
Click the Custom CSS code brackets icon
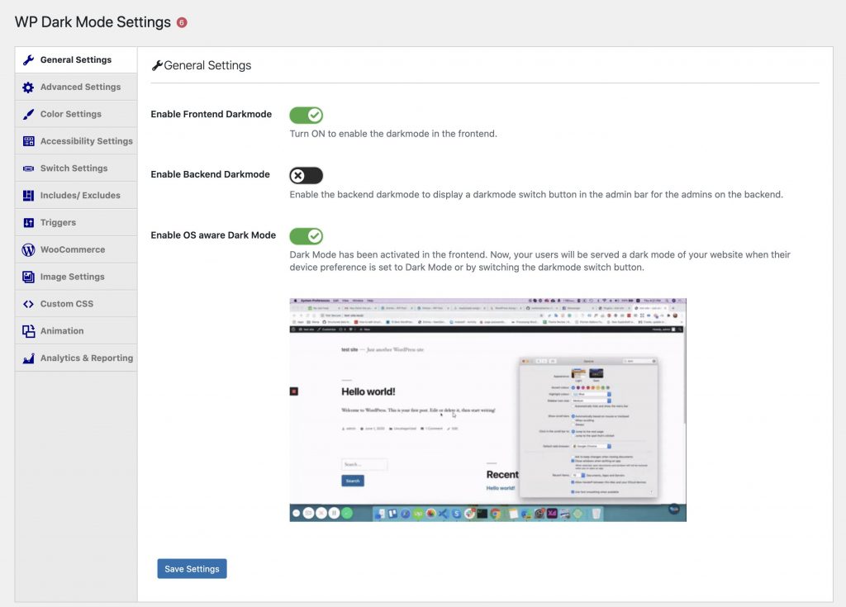pyautogui.click(x=29, y=304)
